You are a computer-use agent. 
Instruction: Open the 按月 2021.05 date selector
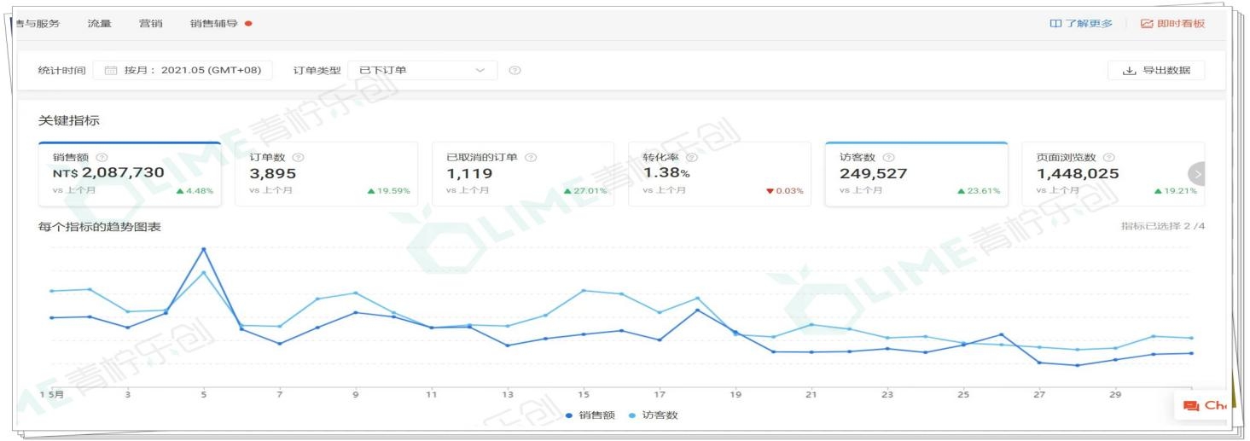[x=183, y=70]
